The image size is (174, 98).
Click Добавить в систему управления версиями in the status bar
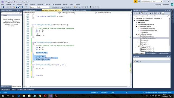tap(158, 93)
